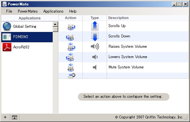Select Global Setting in applications list
This screenshot has width=190, height=122.
coord(27,26)
